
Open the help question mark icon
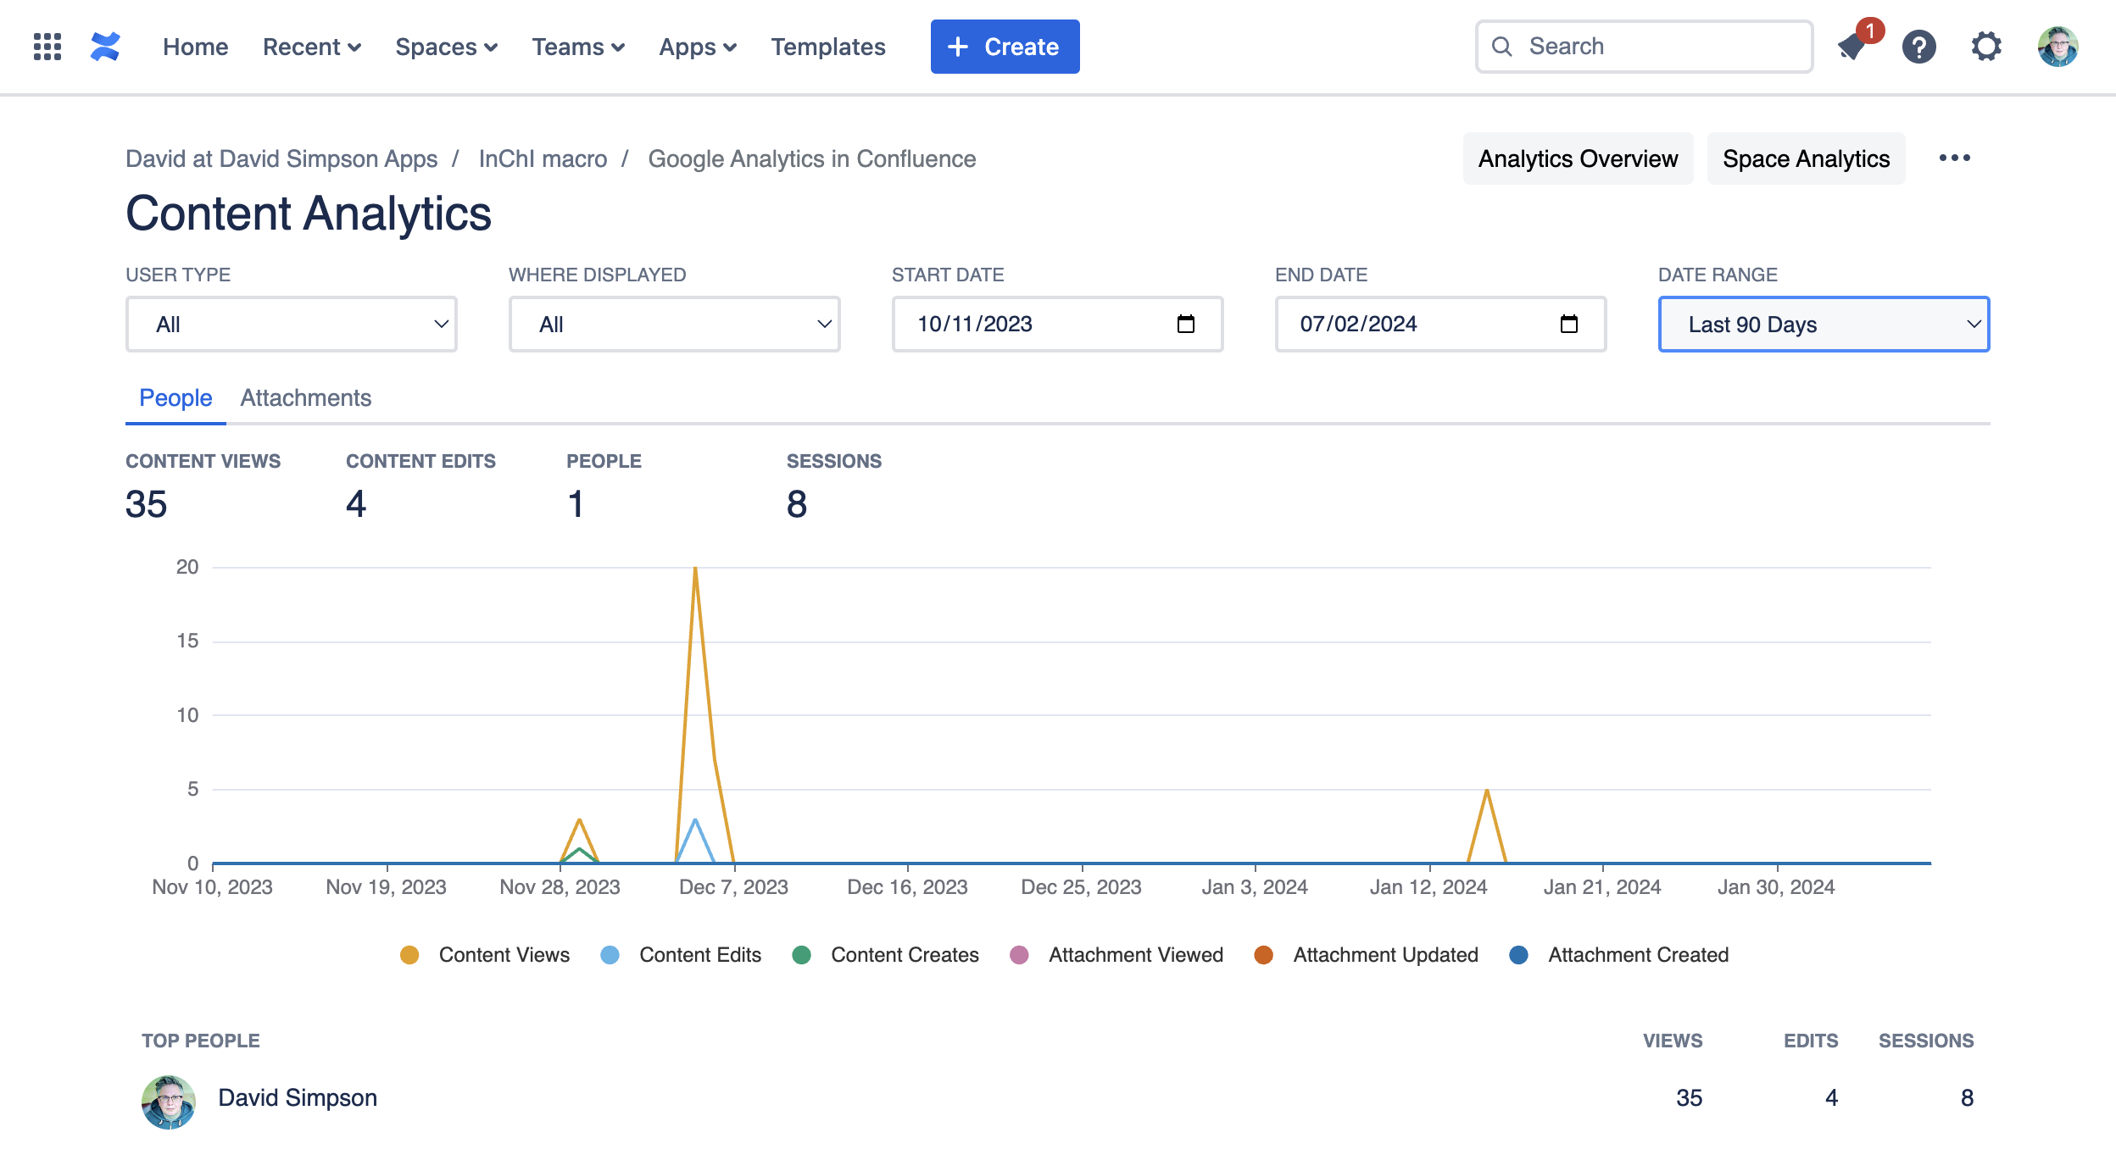(1919, 47)
